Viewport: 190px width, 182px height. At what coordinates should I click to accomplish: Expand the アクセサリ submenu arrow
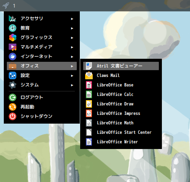click(72, 19)
